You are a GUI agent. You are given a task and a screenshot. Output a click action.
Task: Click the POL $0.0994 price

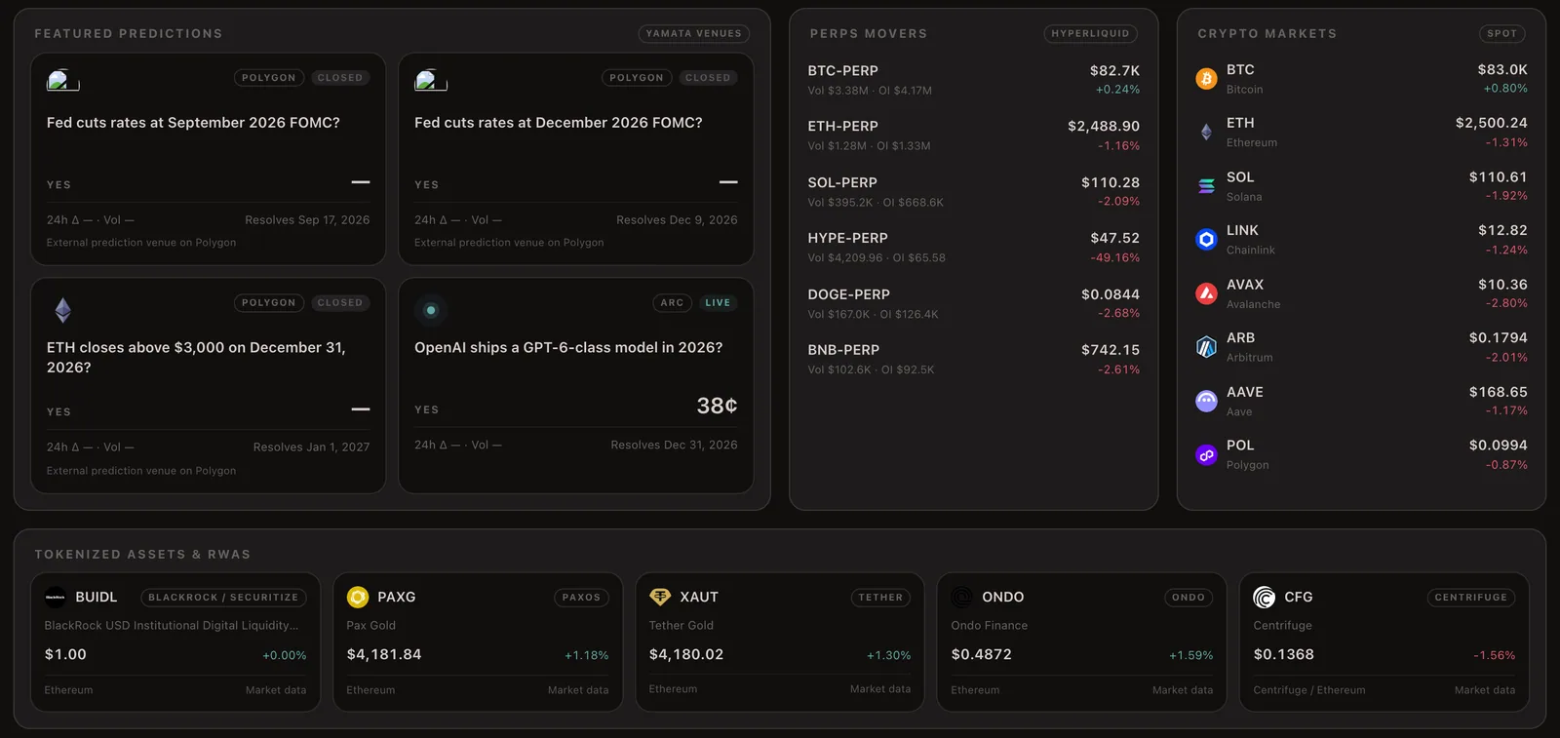1499,446
